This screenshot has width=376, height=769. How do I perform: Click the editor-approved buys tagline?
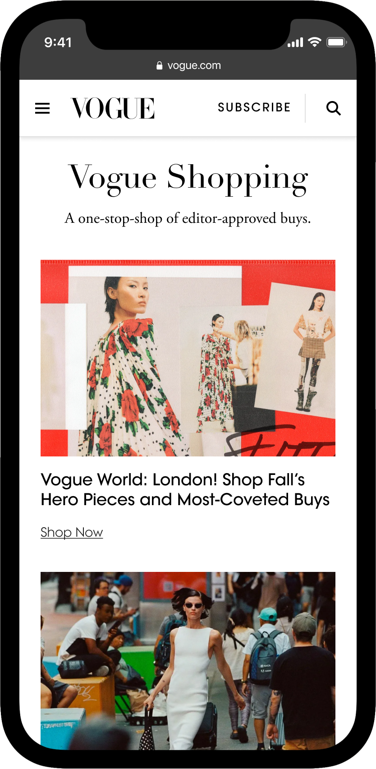click(188, 218)
